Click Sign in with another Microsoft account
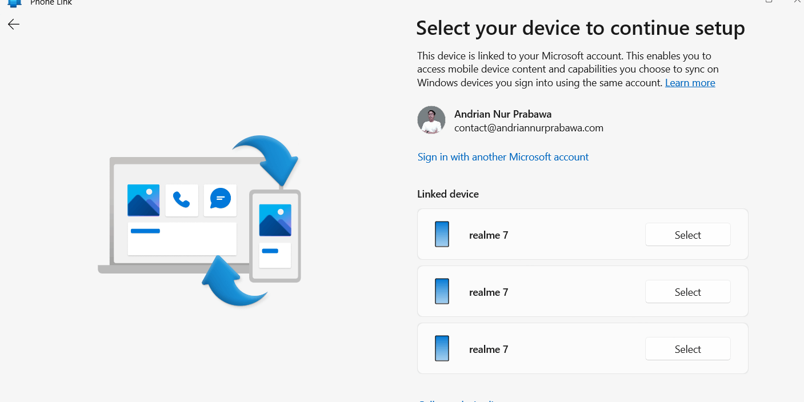Screen dimensions: 804x402 (x=503, y=157)
